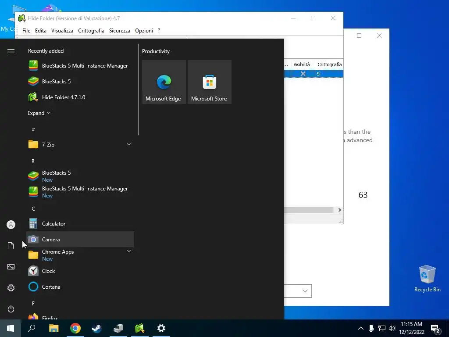
Task: Launch BlueStacks 5 under letter B
Action: click(80, 176)
